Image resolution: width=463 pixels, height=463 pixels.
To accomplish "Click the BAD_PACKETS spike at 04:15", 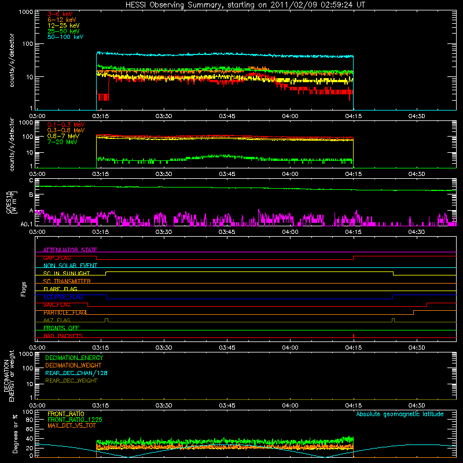I will click(354, 336).
